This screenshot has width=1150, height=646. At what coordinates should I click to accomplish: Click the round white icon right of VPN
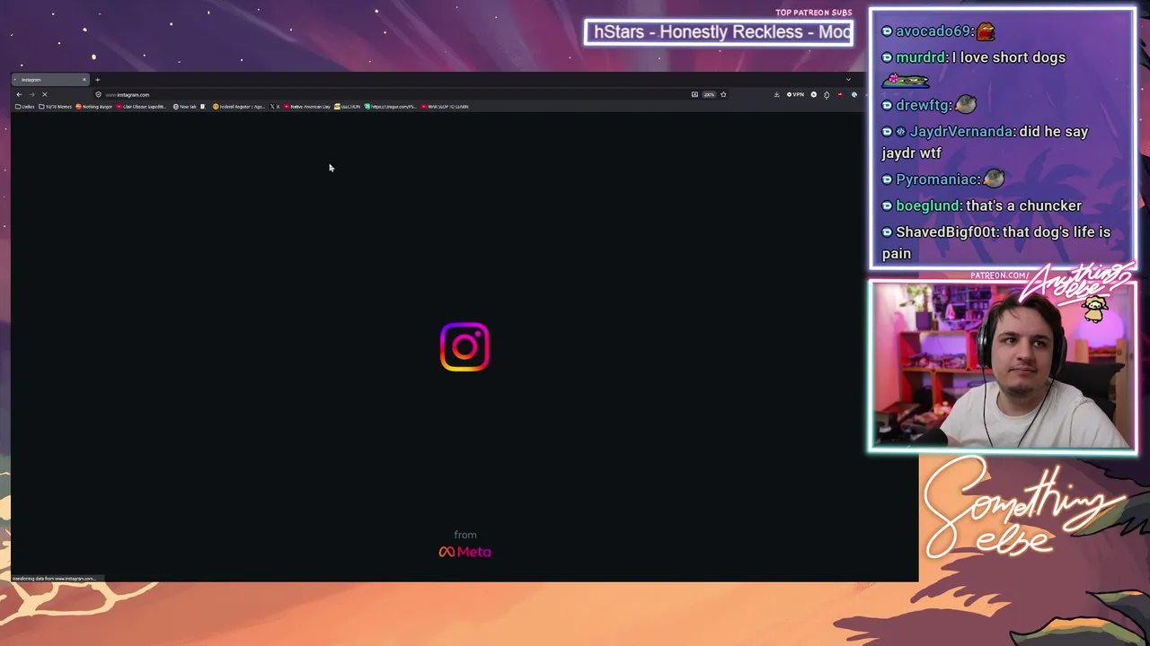[x=814, y=94]
